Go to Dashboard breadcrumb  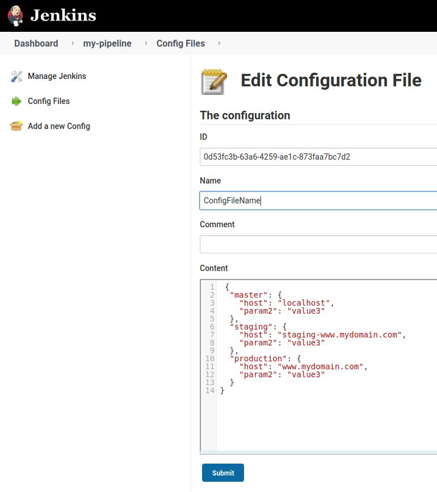tap(36, 43)
